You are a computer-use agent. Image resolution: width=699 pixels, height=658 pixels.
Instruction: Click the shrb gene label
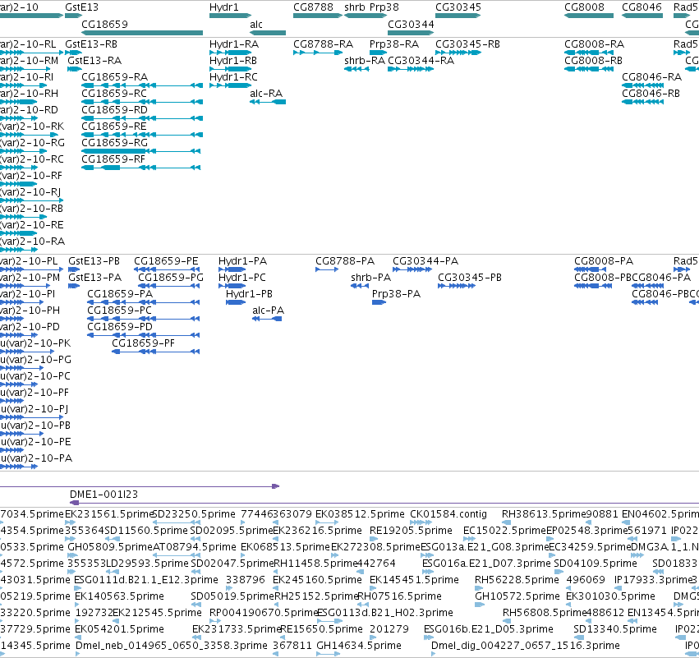click(x=354, y=7)
